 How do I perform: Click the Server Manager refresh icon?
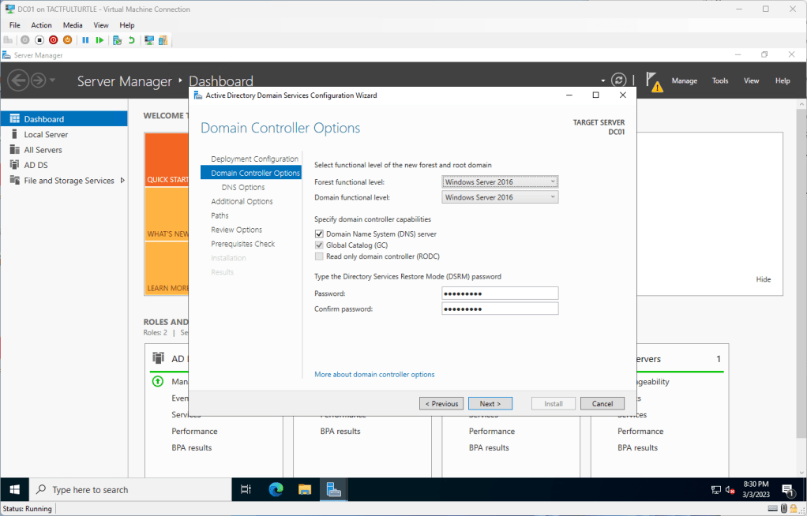pos(619,80)
